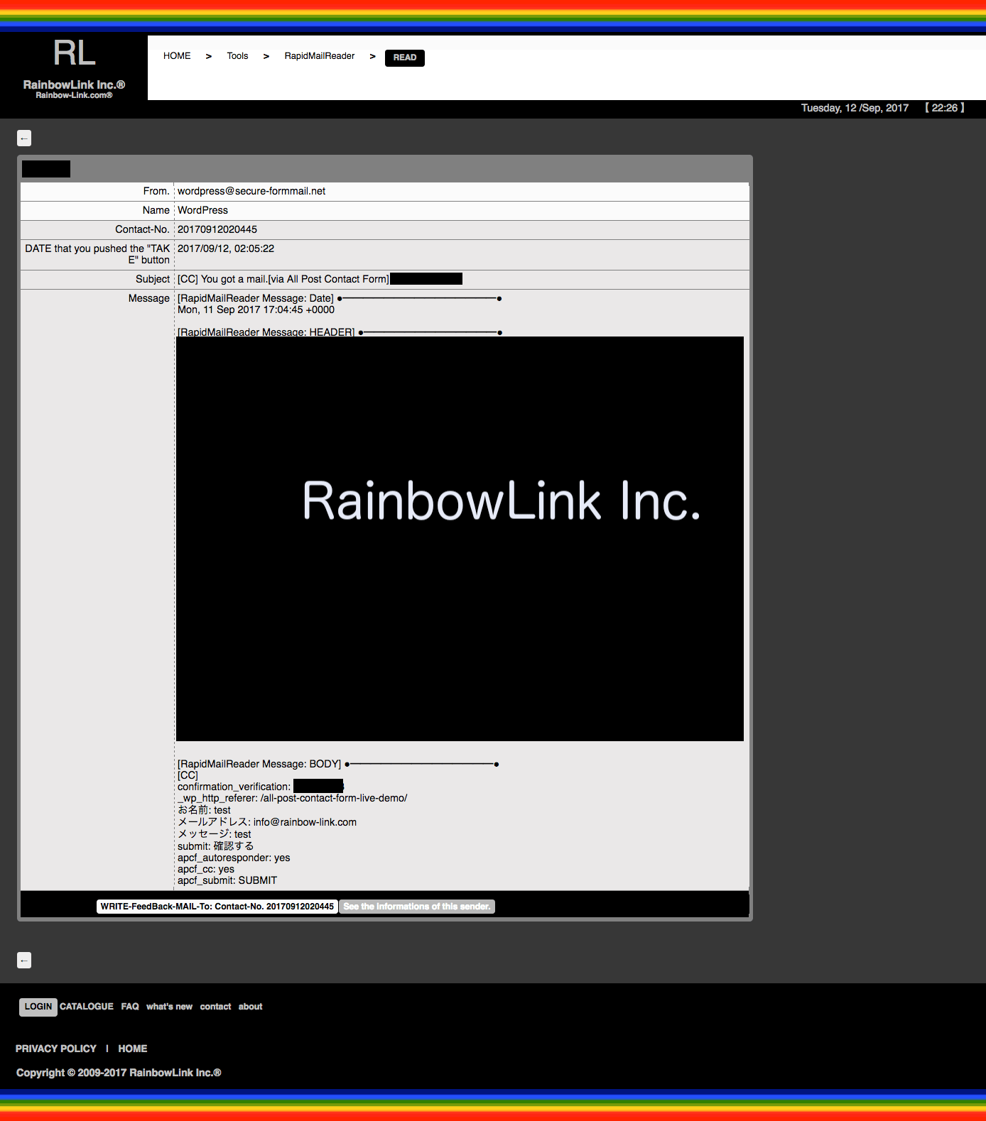This screenshot has height=1121, width=986.
Task: Click the _wp_http_referer line in the body
Action: point(292,798)
